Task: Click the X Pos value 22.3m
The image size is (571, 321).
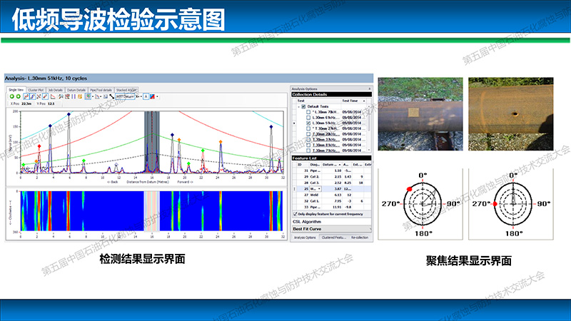Action: [26, 103]
